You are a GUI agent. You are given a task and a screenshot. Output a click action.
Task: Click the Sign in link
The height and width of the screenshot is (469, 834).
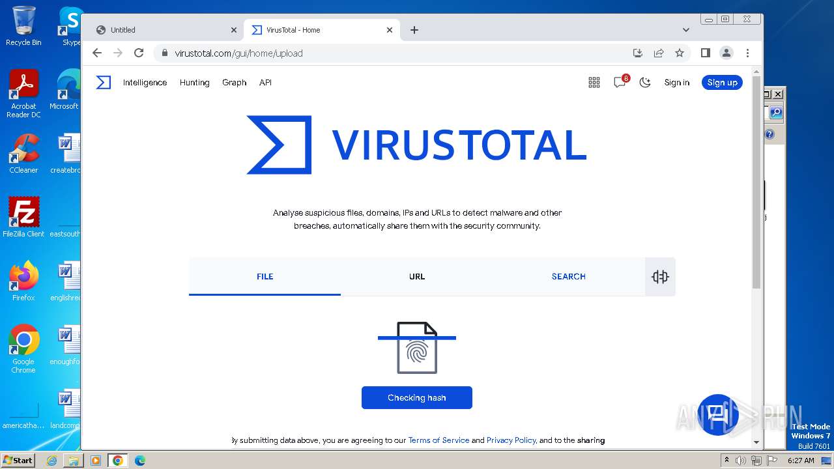(x=676, y=82)
